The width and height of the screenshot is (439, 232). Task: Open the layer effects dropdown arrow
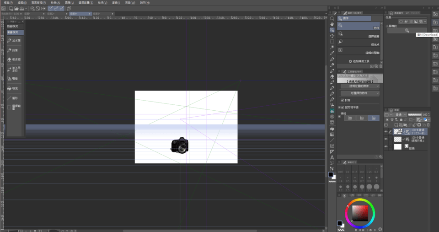pos(425,22)
